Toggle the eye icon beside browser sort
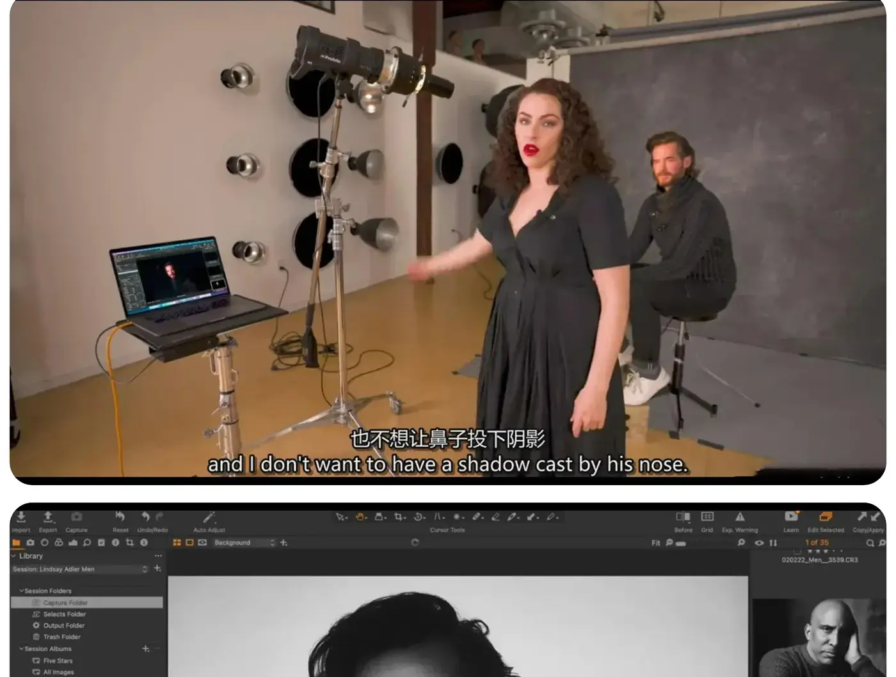The height and width of the screenshot is (677, 896). (759, 543)
